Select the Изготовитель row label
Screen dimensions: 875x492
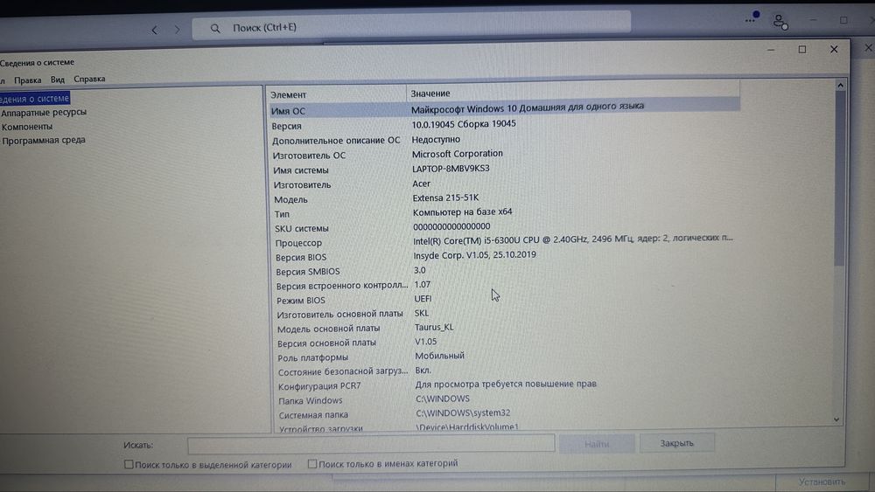click(x=303, y=185)
